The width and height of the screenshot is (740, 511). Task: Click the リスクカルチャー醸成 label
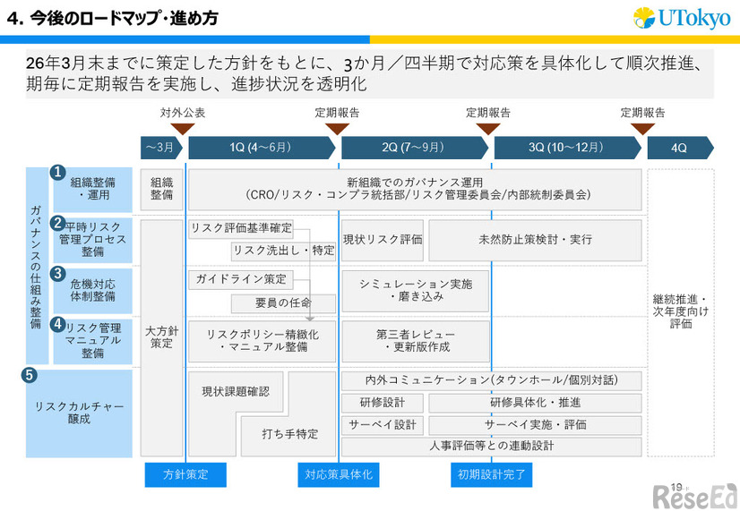click(79, 413)
